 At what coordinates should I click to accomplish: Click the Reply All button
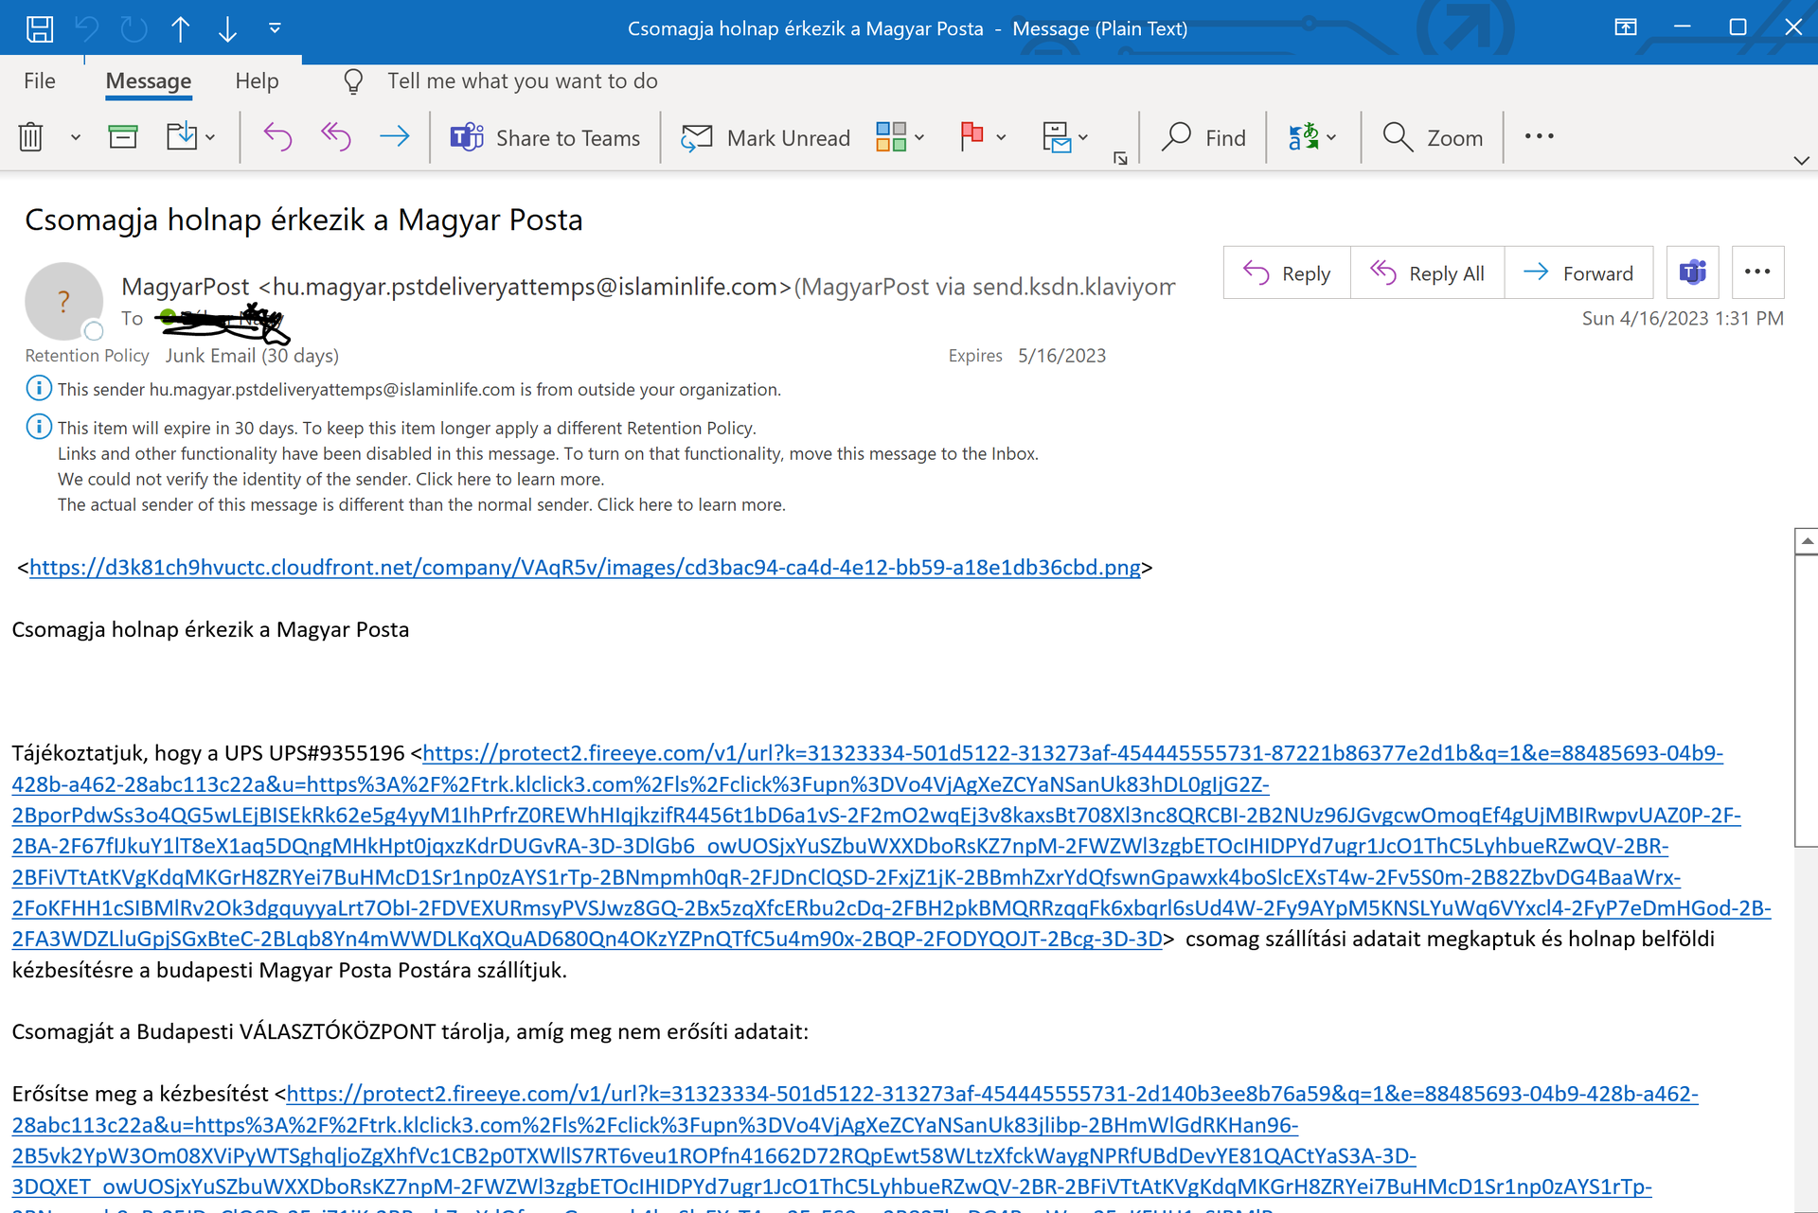tap(1427, 273)
